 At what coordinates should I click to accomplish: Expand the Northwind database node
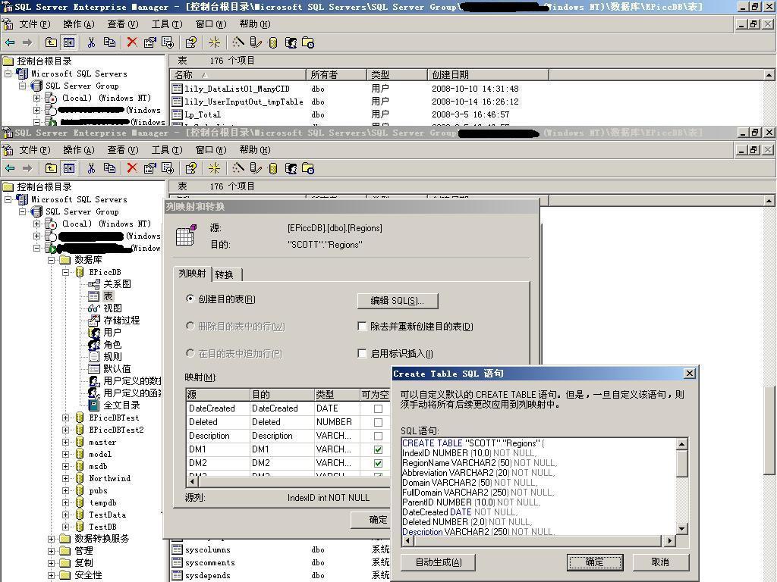[x=65, y=479]
